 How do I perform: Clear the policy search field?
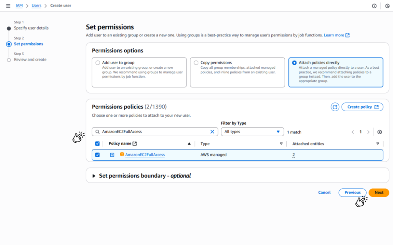[212, 132]
